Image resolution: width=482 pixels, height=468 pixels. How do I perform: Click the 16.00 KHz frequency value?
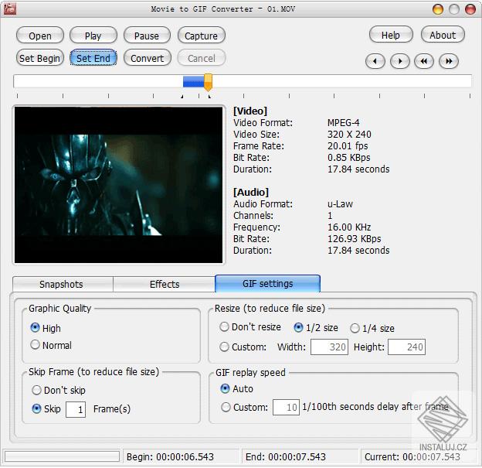[x=349, y=227]
